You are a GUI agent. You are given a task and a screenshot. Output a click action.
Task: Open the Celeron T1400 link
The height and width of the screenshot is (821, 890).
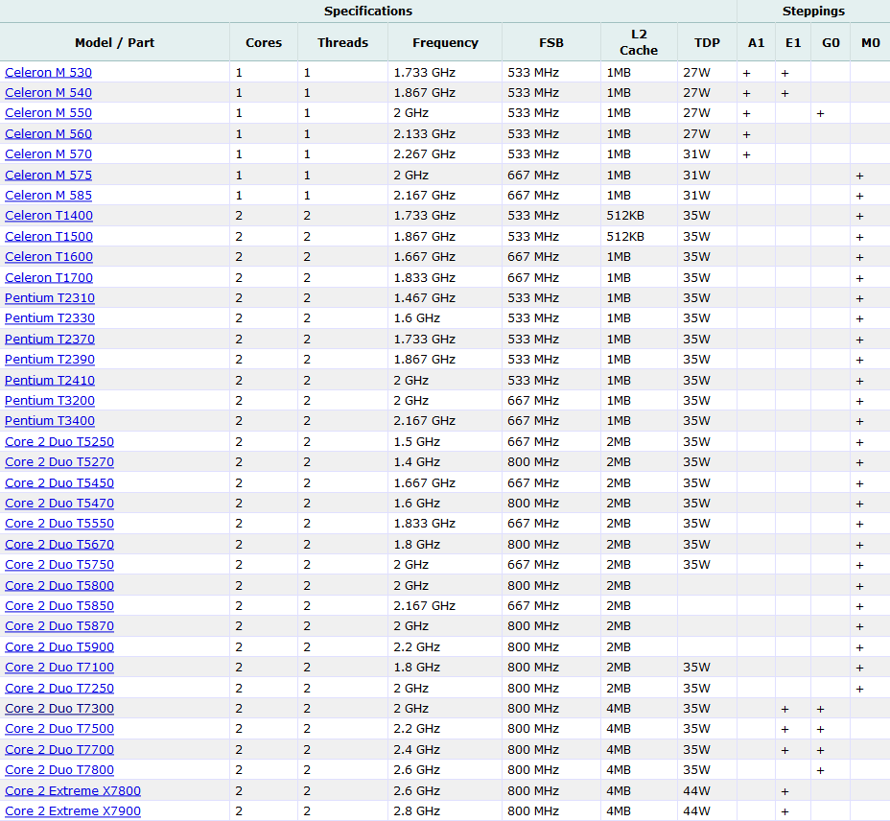click(x=49, y=216)
